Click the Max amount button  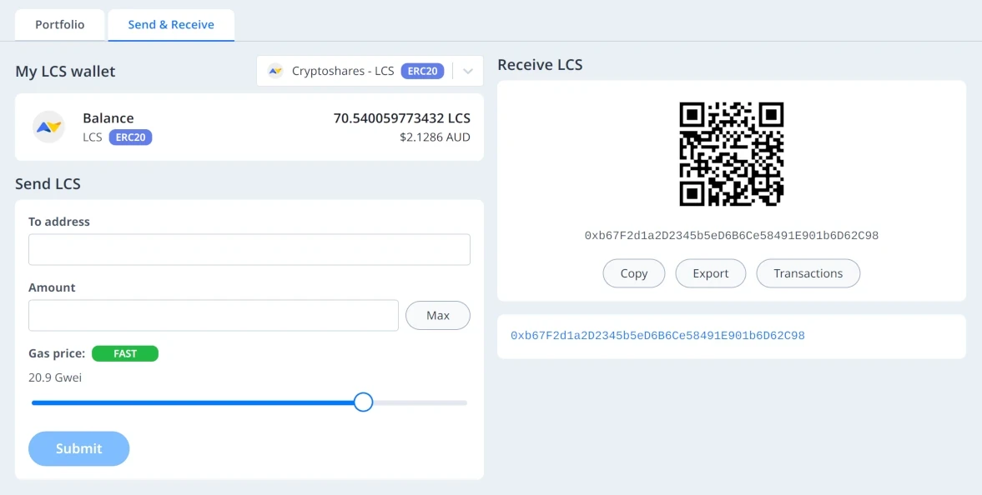click(438, 315)
